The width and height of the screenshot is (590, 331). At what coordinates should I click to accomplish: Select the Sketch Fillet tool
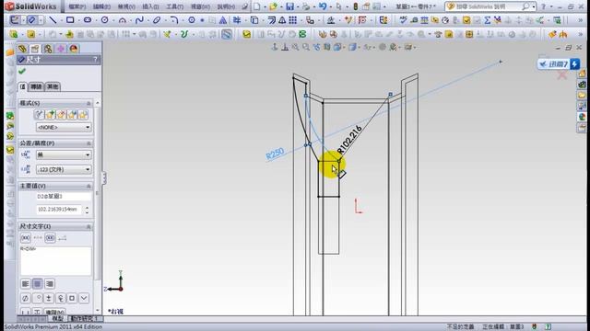click(x=173, y=20)
